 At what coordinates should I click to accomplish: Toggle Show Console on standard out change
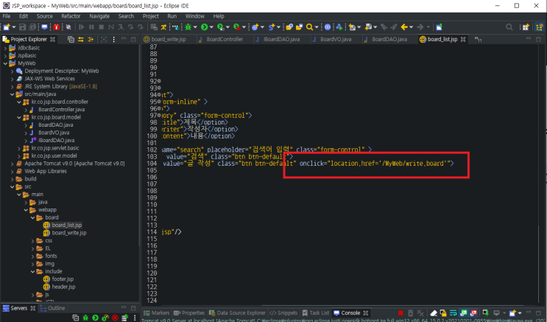464,313
